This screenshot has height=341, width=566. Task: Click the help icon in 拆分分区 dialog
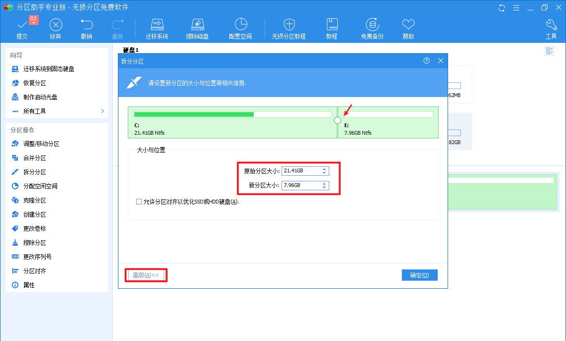point(427,61)
